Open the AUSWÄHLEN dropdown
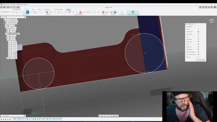The width and height of the screenshot is (217, 122). (x=122, y=15)
